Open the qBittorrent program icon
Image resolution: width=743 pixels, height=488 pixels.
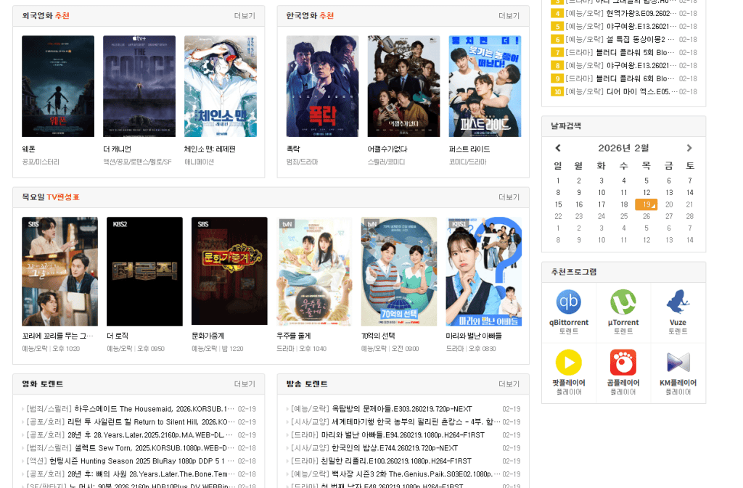pos(569,302)
